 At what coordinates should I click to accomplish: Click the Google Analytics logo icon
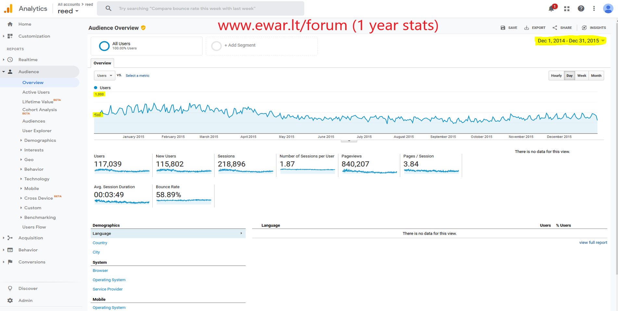point(8,9)
